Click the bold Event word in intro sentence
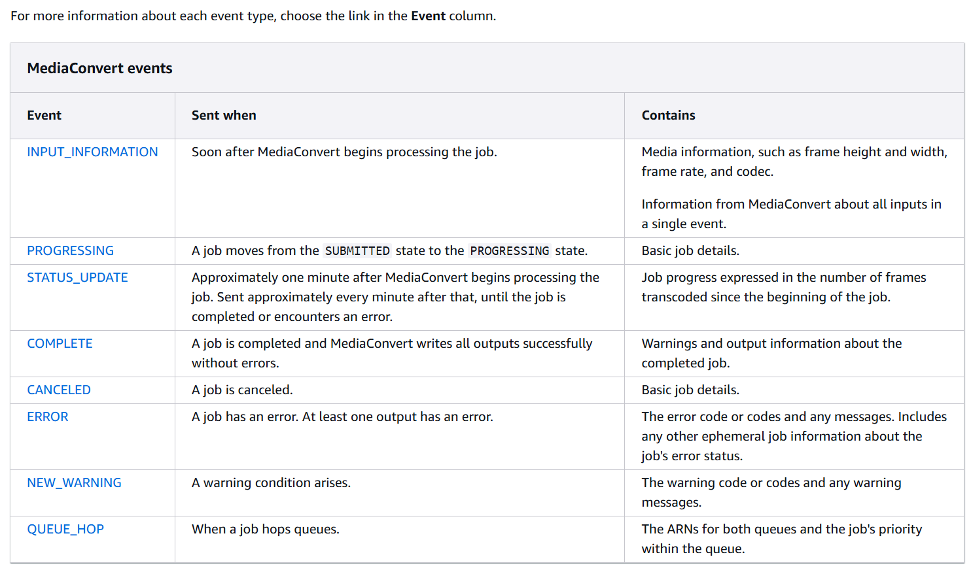971x574 pixels. 428,16
